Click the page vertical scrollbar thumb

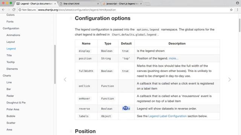click(x=239, y=25)
